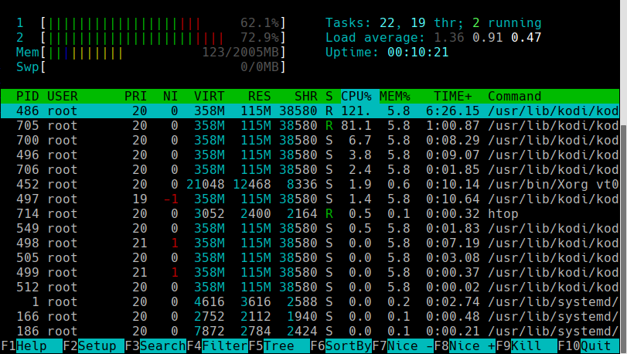This screenshot has width=627, height=354.
Task: Select the htop process row PID 714
Action: coord(310,214)
